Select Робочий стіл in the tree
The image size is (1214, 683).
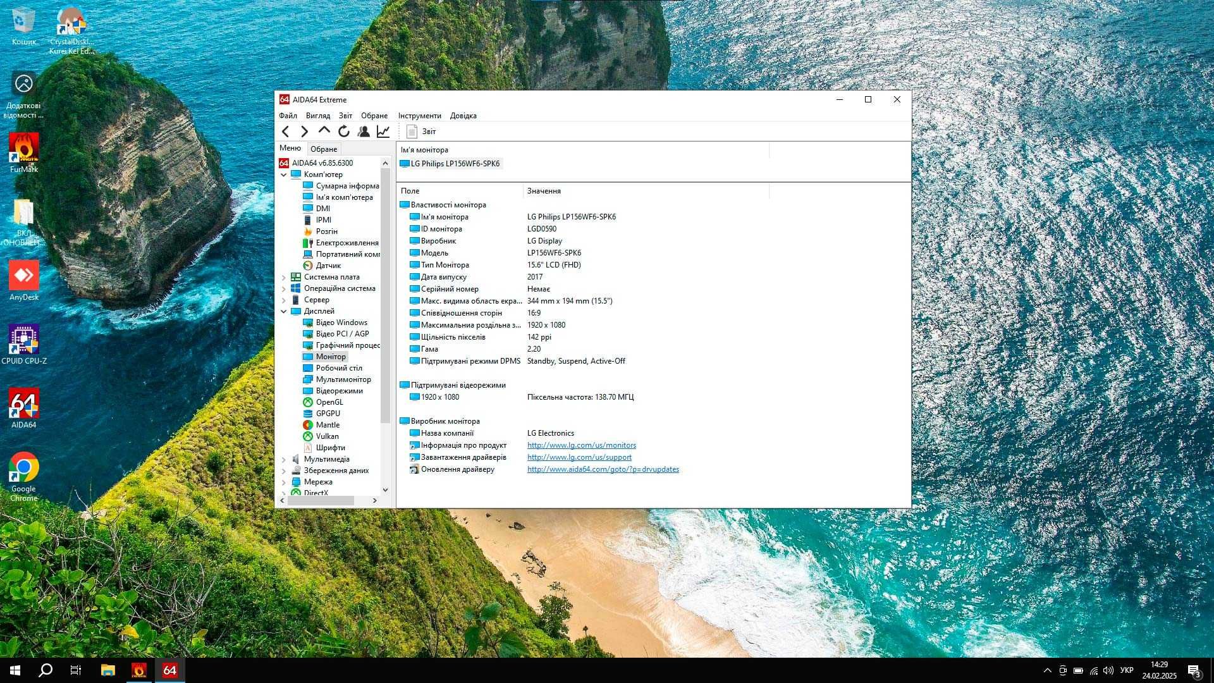[x=333, y=368]
